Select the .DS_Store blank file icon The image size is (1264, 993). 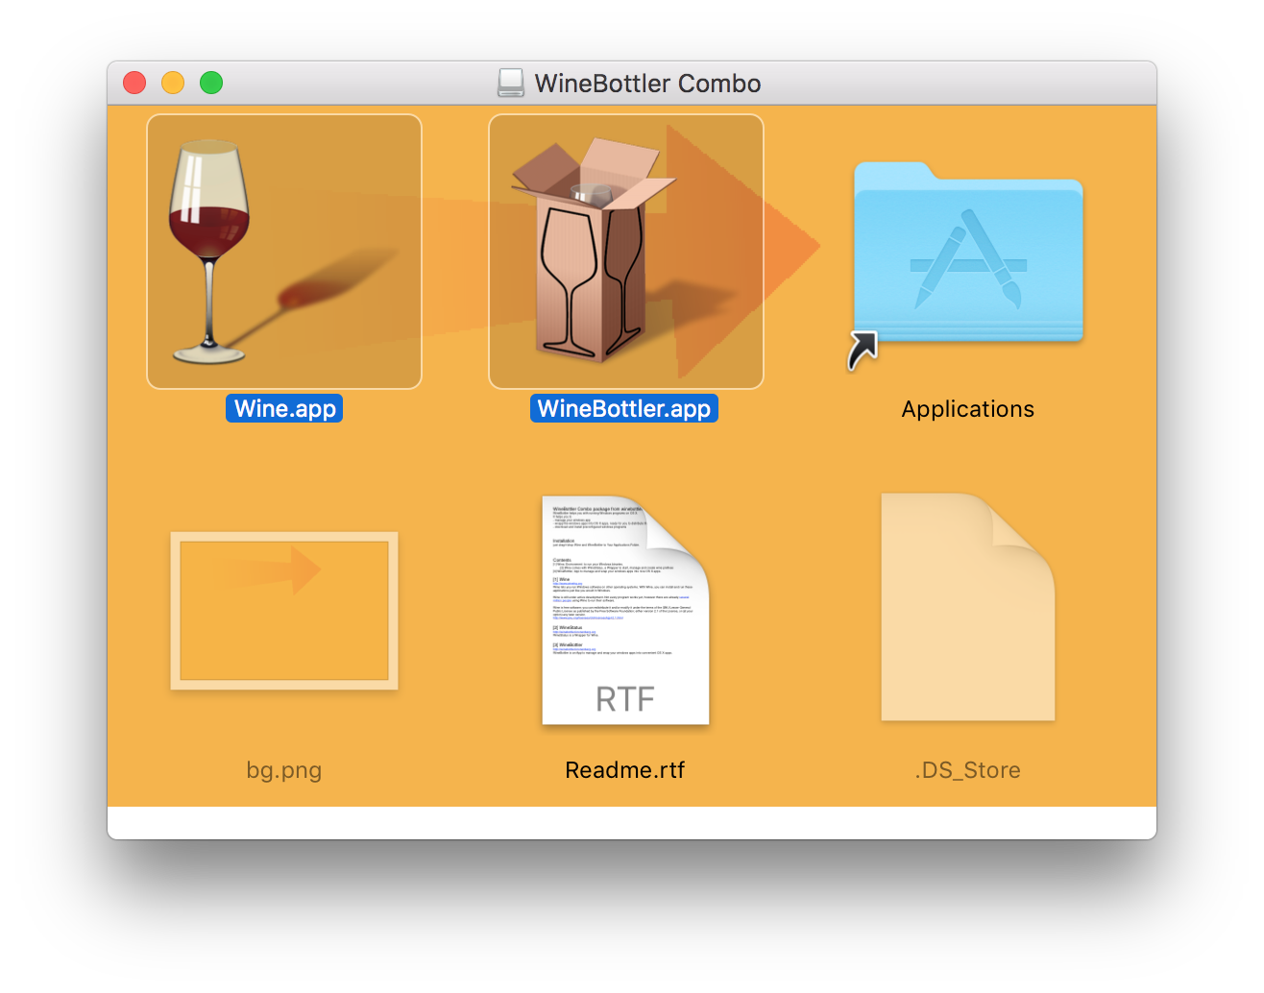coord(968,607)
